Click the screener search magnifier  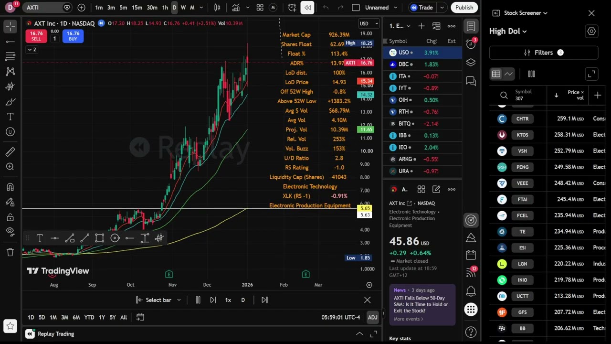pyautogui.click(x=504, y=96)
